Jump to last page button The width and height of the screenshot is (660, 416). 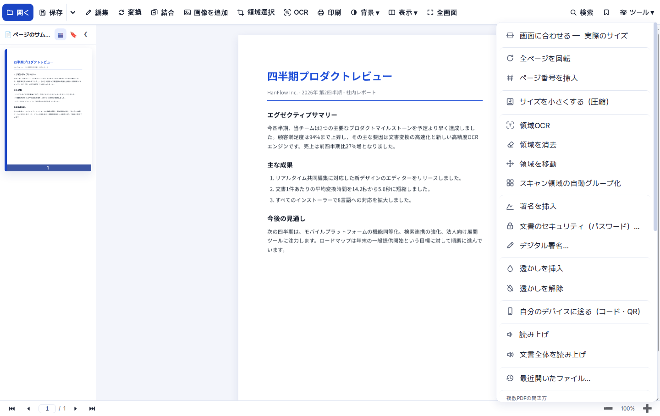coord(92,409)
